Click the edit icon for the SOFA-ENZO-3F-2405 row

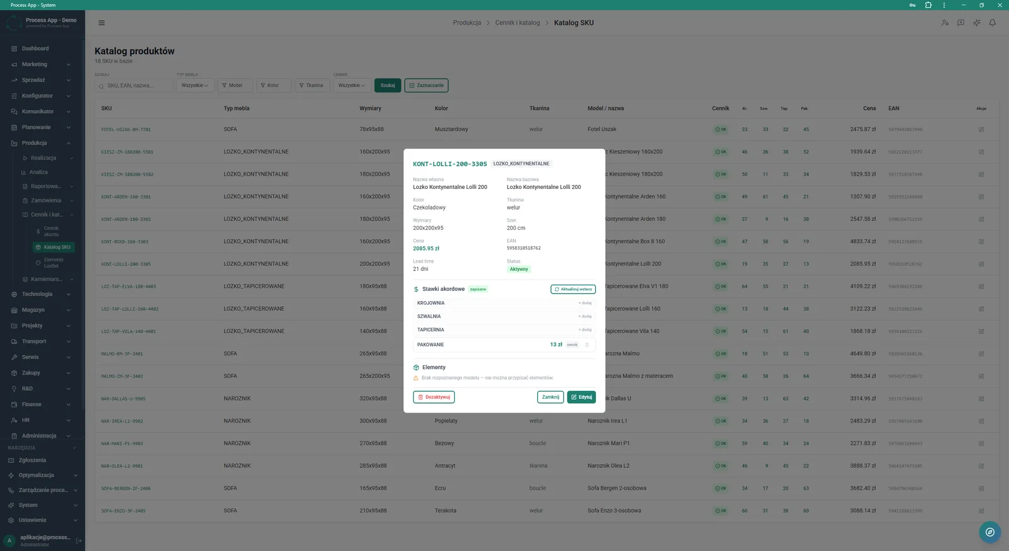981,511
